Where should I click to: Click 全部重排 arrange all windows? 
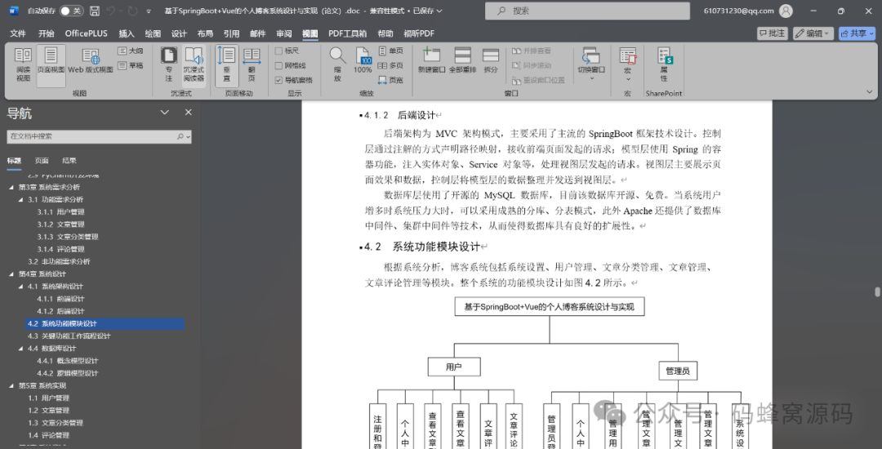pyautogui.click(x=462, y=60)
